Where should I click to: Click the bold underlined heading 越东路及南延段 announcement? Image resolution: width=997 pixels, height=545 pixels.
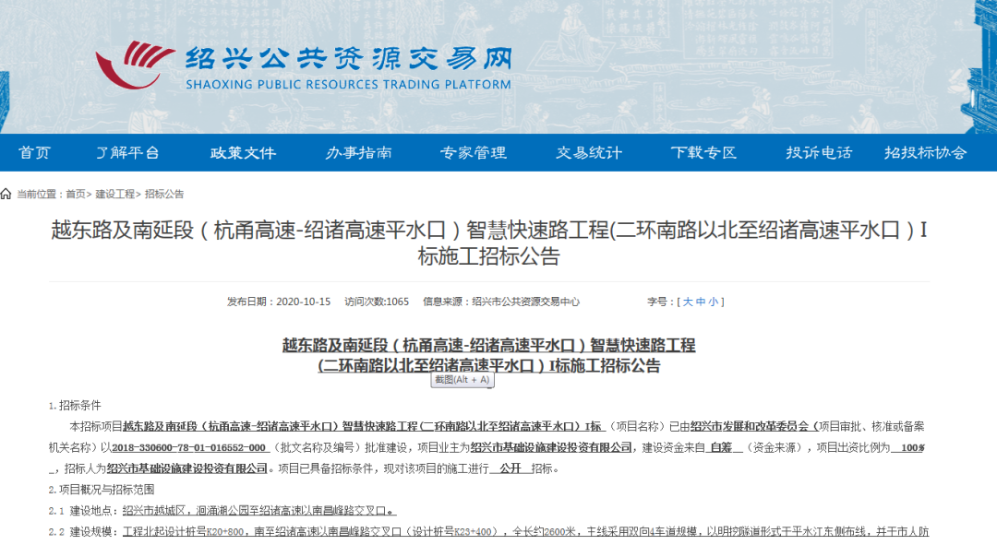coord(488,356)
